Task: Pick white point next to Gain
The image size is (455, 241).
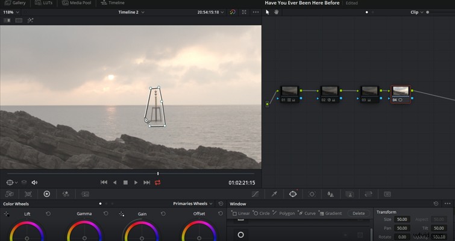Action: 122,214
